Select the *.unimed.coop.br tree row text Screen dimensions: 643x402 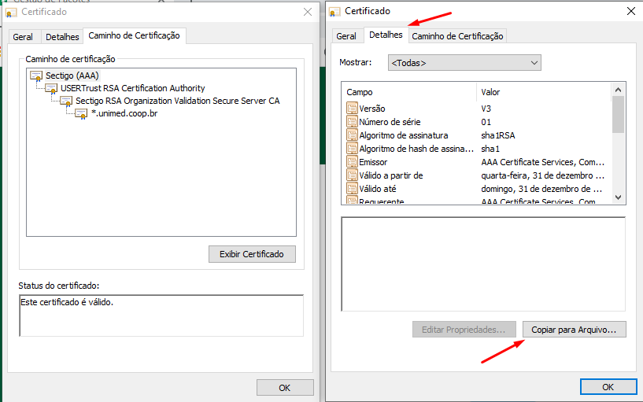124,113
